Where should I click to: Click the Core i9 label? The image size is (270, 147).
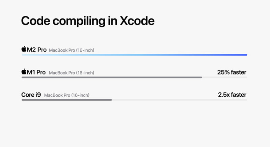click(x=31, y=95)
